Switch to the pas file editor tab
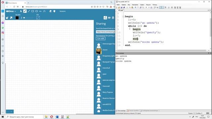The image size is (212, 119). (121, 10)
